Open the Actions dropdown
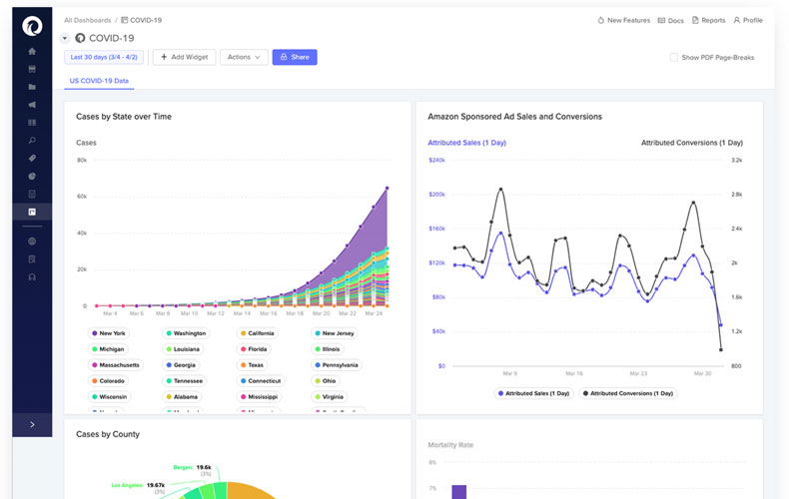Image resolution: width=789 pixels, height=499 pixels. (x=244, y=57)
